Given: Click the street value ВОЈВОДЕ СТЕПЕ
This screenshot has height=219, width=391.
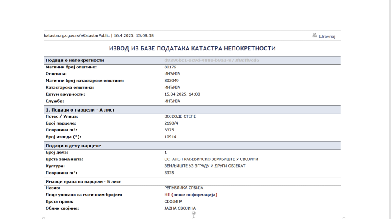Looking at the screenshot, I should click(180, 116).
